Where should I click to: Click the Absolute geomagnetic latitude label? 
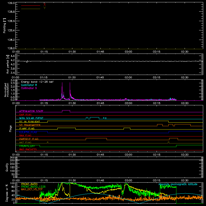point(178,184)
